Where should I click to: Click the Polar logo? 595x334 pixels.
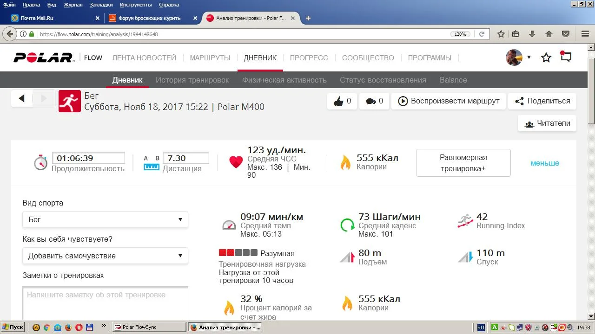(x=44, y=58)
